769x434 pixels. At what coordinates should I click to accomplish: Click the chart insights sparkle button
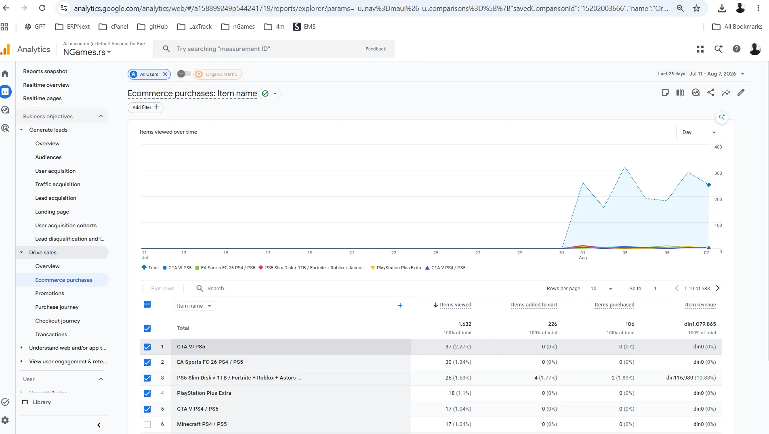(722, 117)
